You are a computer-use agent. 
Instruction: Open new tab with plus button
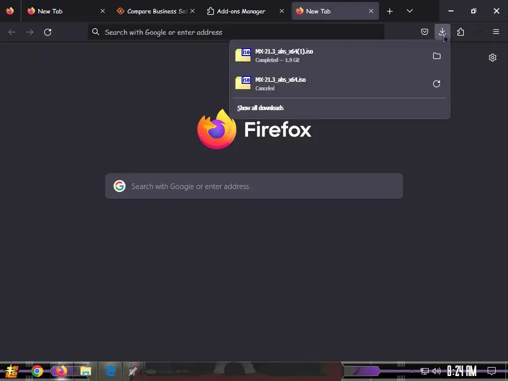click(390, 11)
